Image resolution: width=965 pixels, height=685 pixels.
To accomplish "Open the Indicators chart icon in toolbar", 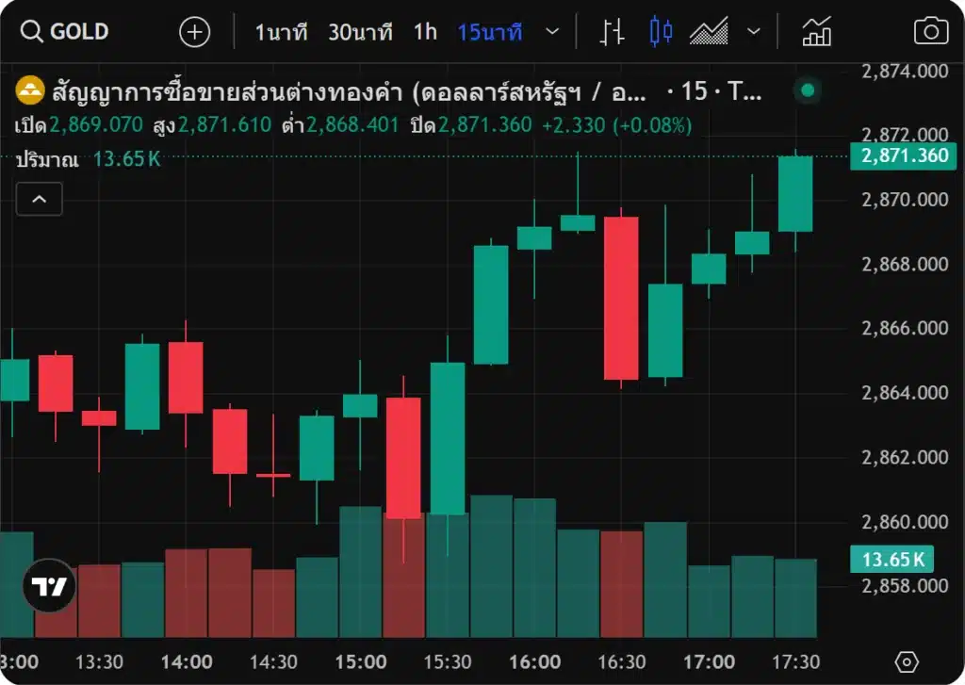I will tap(816, 32).
